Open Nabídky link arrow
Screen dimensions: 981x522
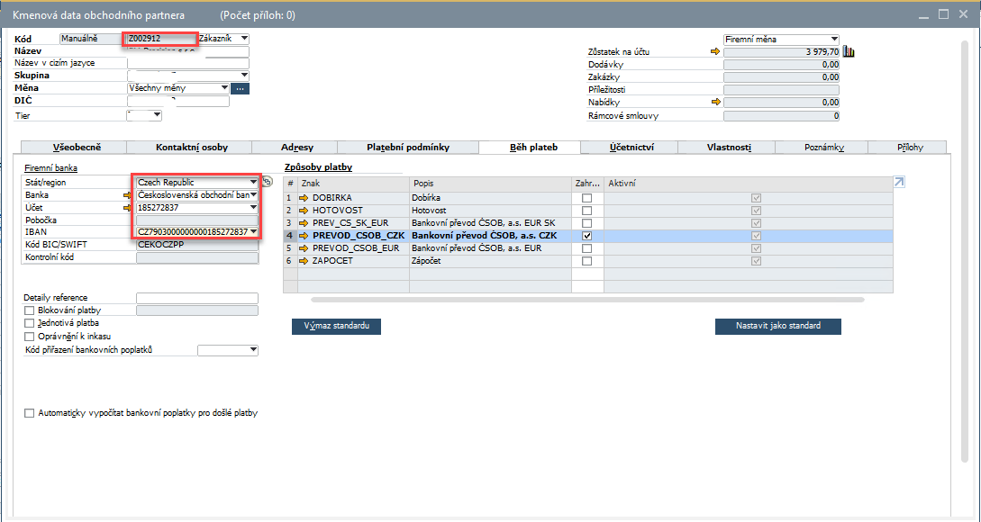[716, 102]
